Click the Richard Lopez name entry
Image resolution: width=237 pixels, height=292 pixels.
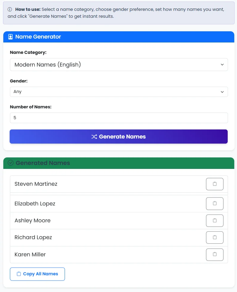[33, 237]
